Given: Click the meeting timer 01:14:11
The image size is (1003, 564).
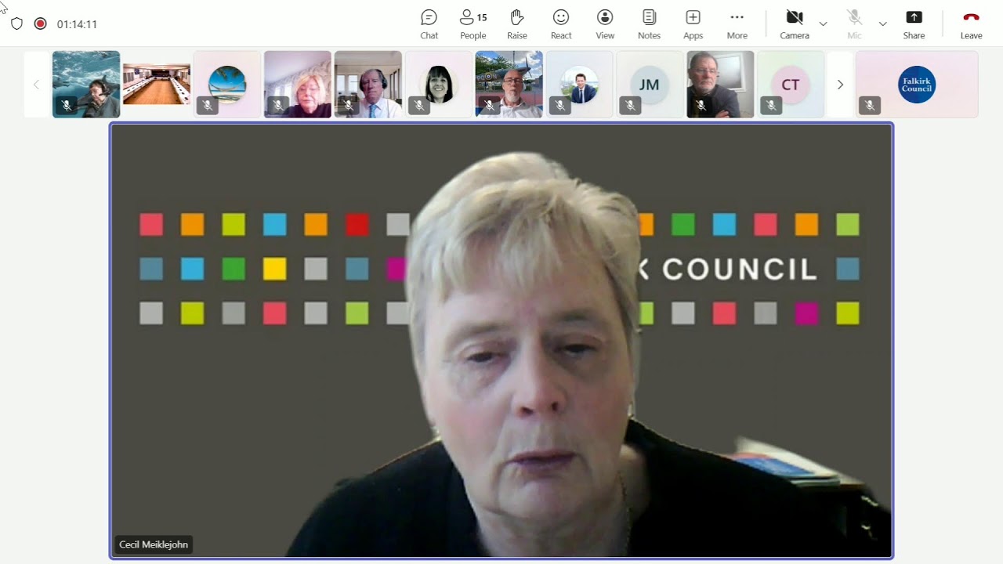Looking at the screenshot, I should [x=77, y=24].
